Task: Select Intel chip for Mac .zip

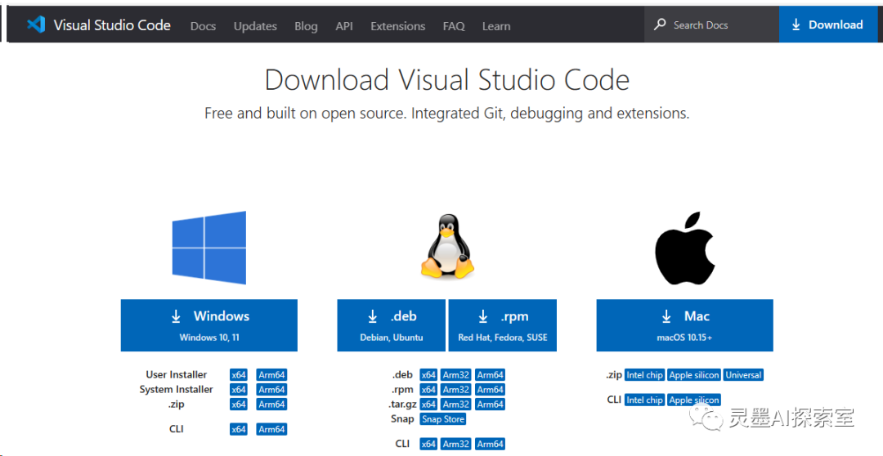Action: click(645, 375)
